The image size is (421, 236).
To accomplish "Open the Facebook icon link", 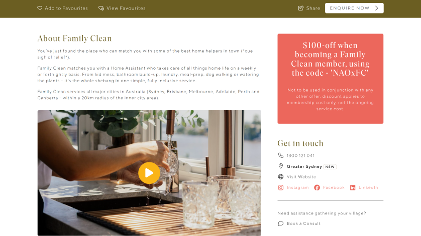I will 317,187.
